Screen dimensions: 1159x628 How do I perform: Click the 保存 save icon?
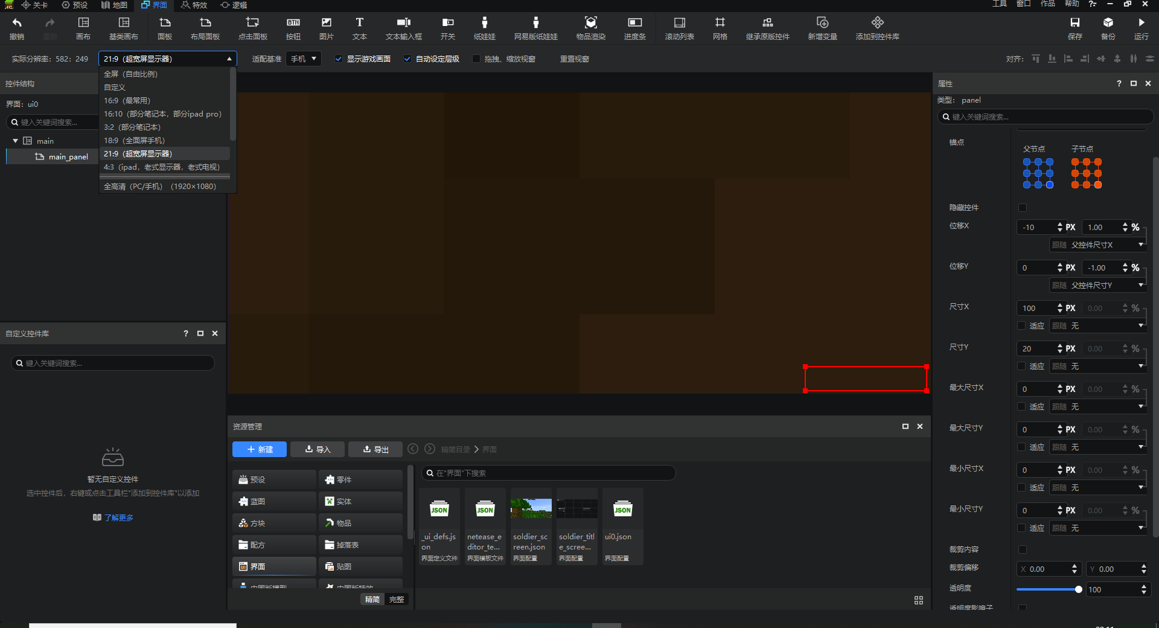click(x=1074, y=23)
